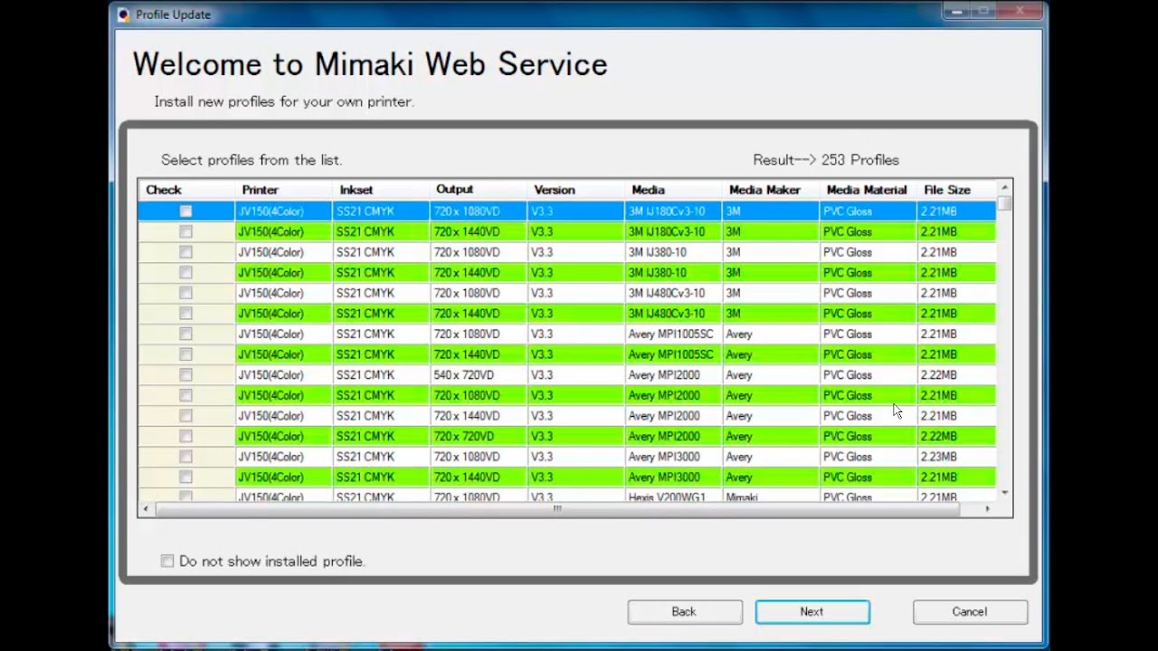Viewport: 1158px width, 651px height.
Task: Click the vertical scrollbar thumb of the table
Action: [x=1004, y=203]
